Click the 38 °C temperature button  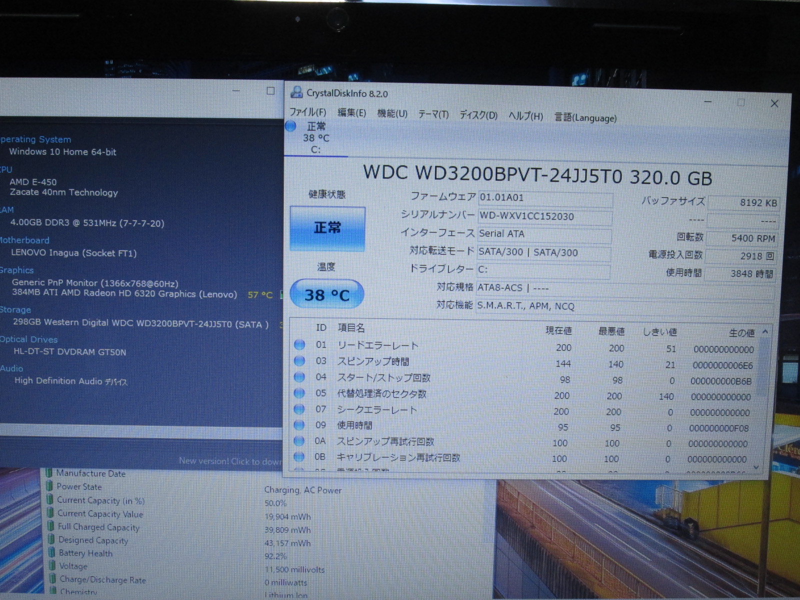326,294
